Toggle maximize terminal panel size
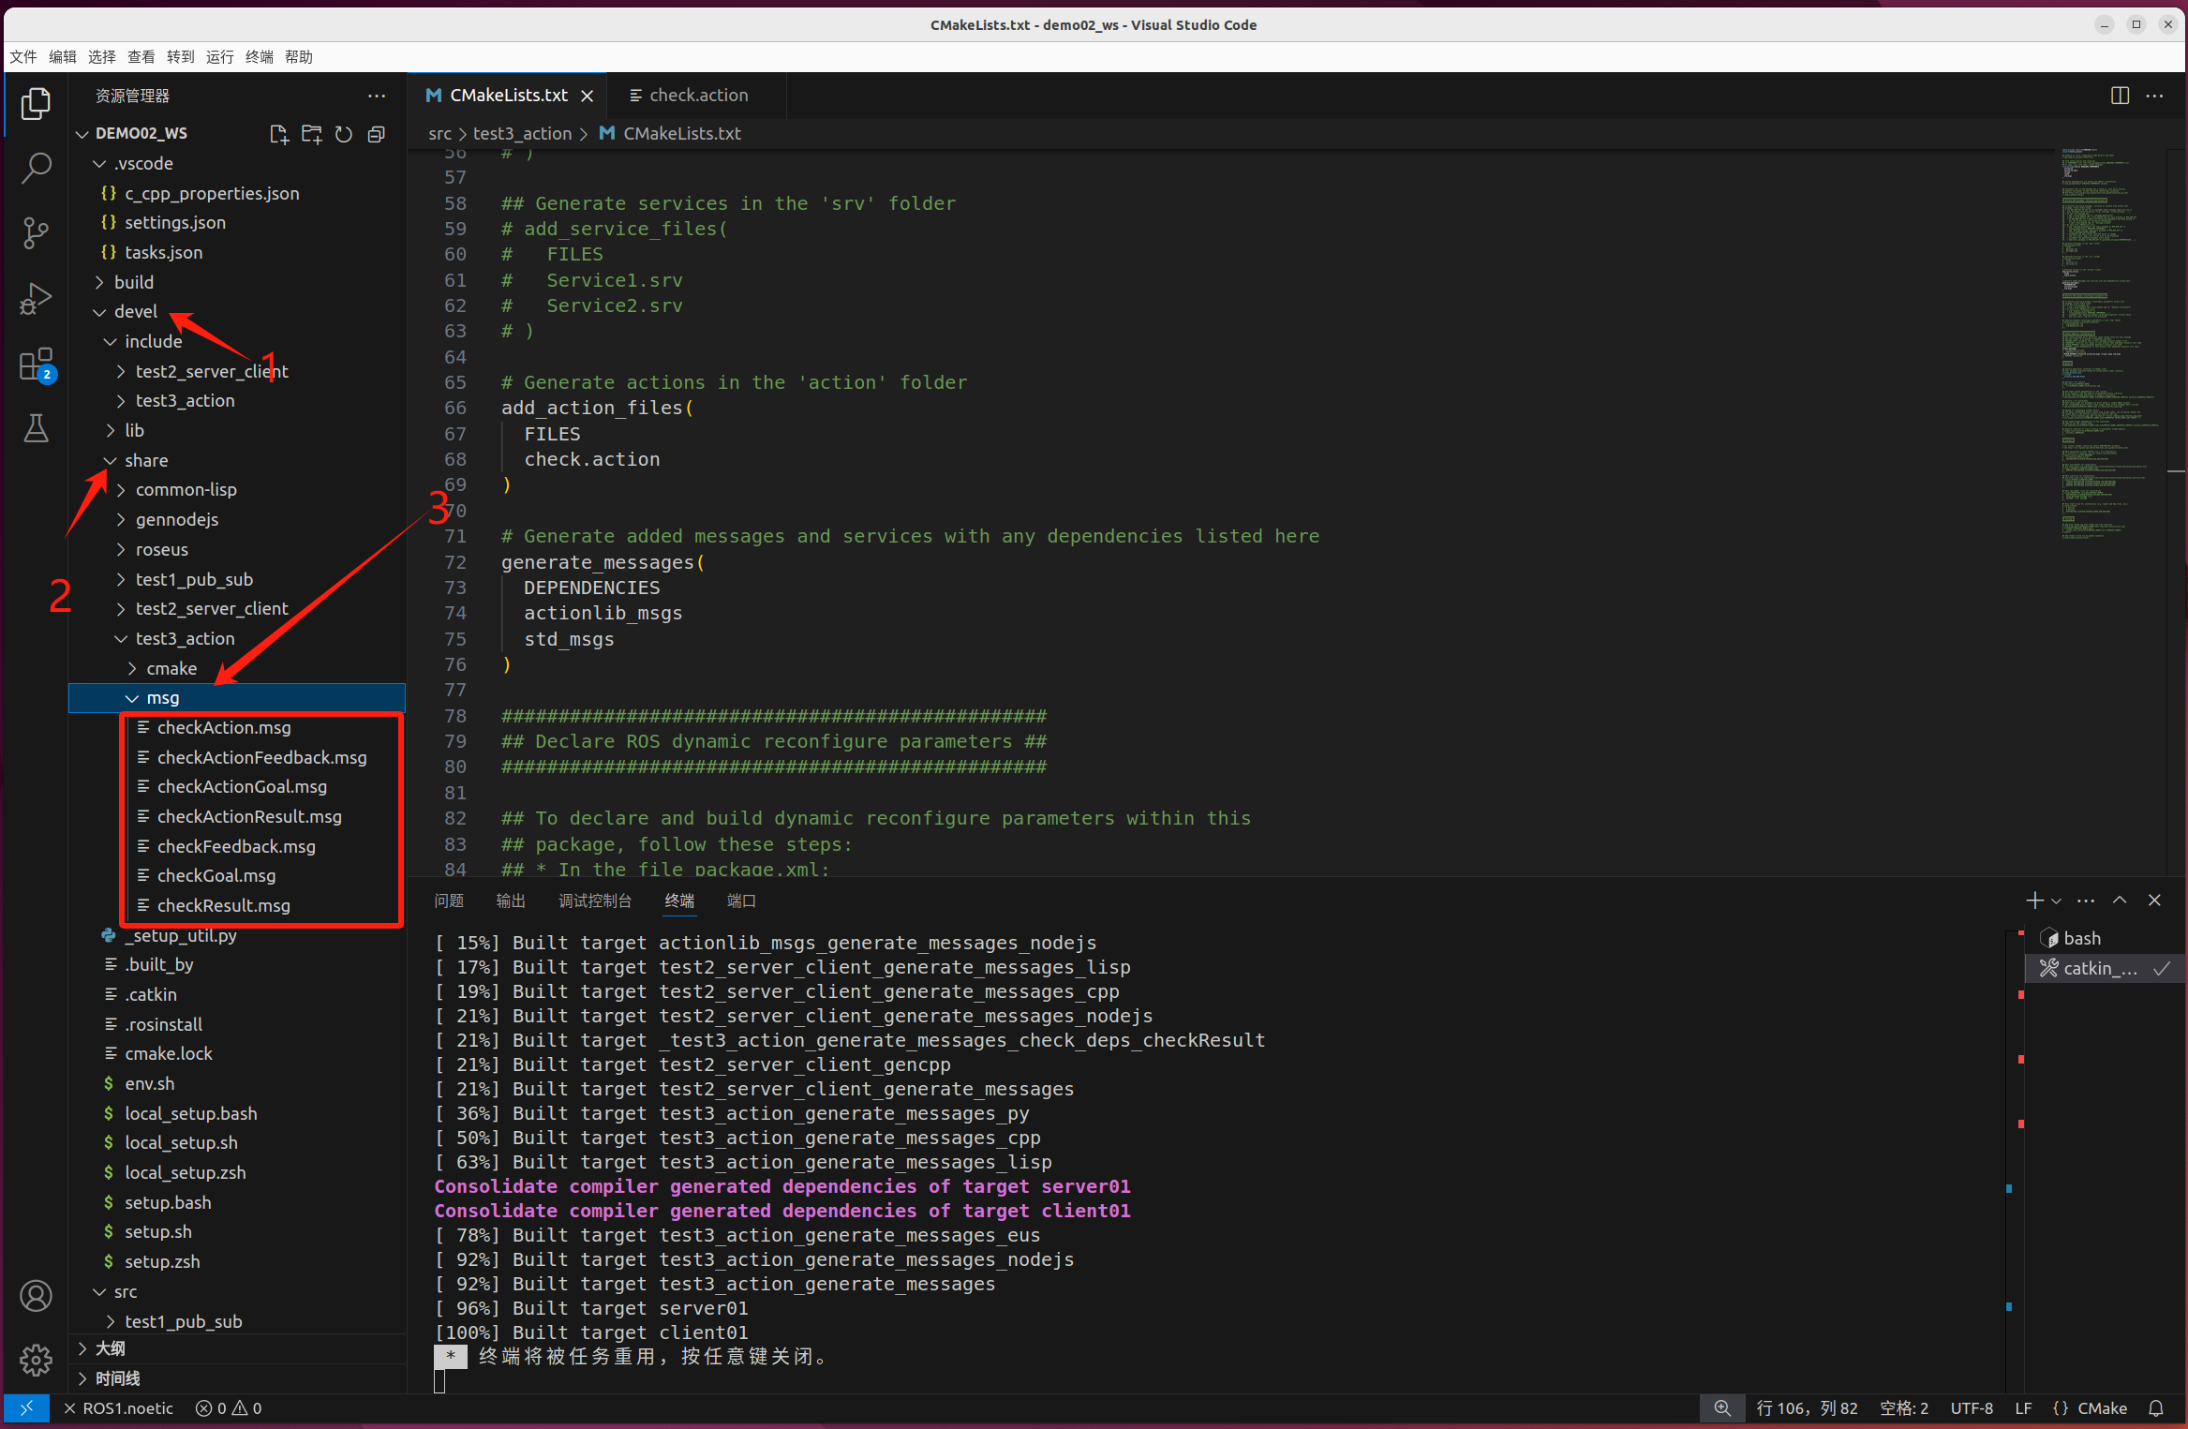The width and height of the screenshot is (2188, 1429). [2120, 901]
